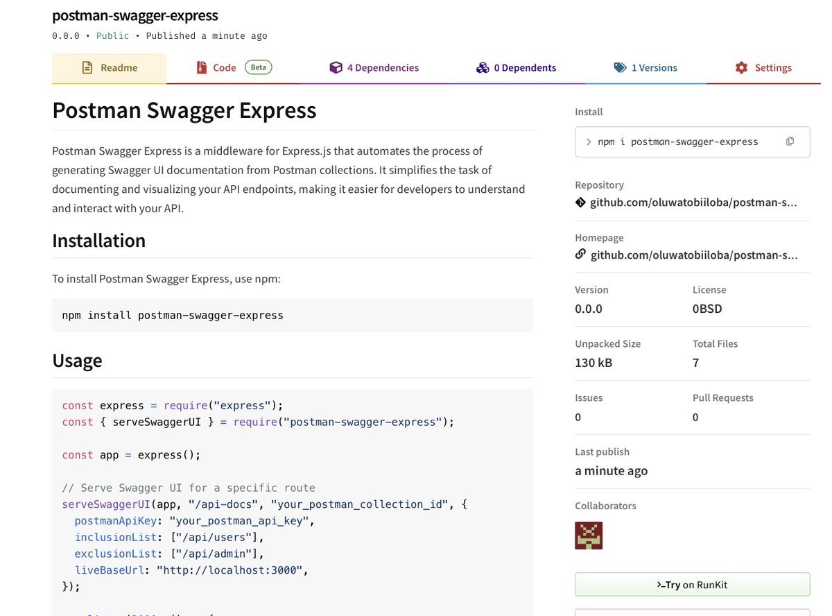This screenshot has height=616, width=832.
Task: Click the Settings gear icon
Action: (741, 68)
